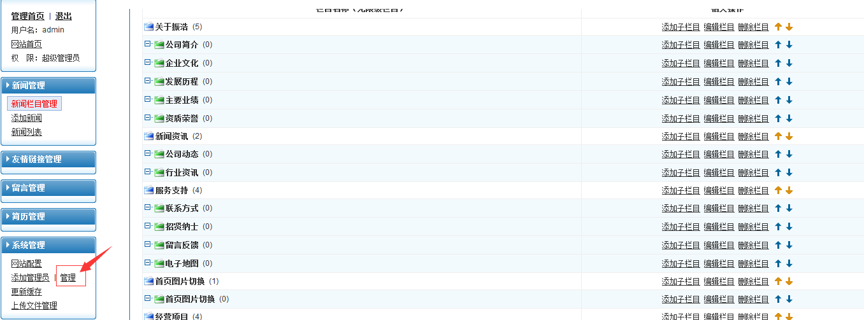This screenshot has width=864, height=320.
Task: Click the up arrow in the 新闻资讯 row
Action: 778,136
